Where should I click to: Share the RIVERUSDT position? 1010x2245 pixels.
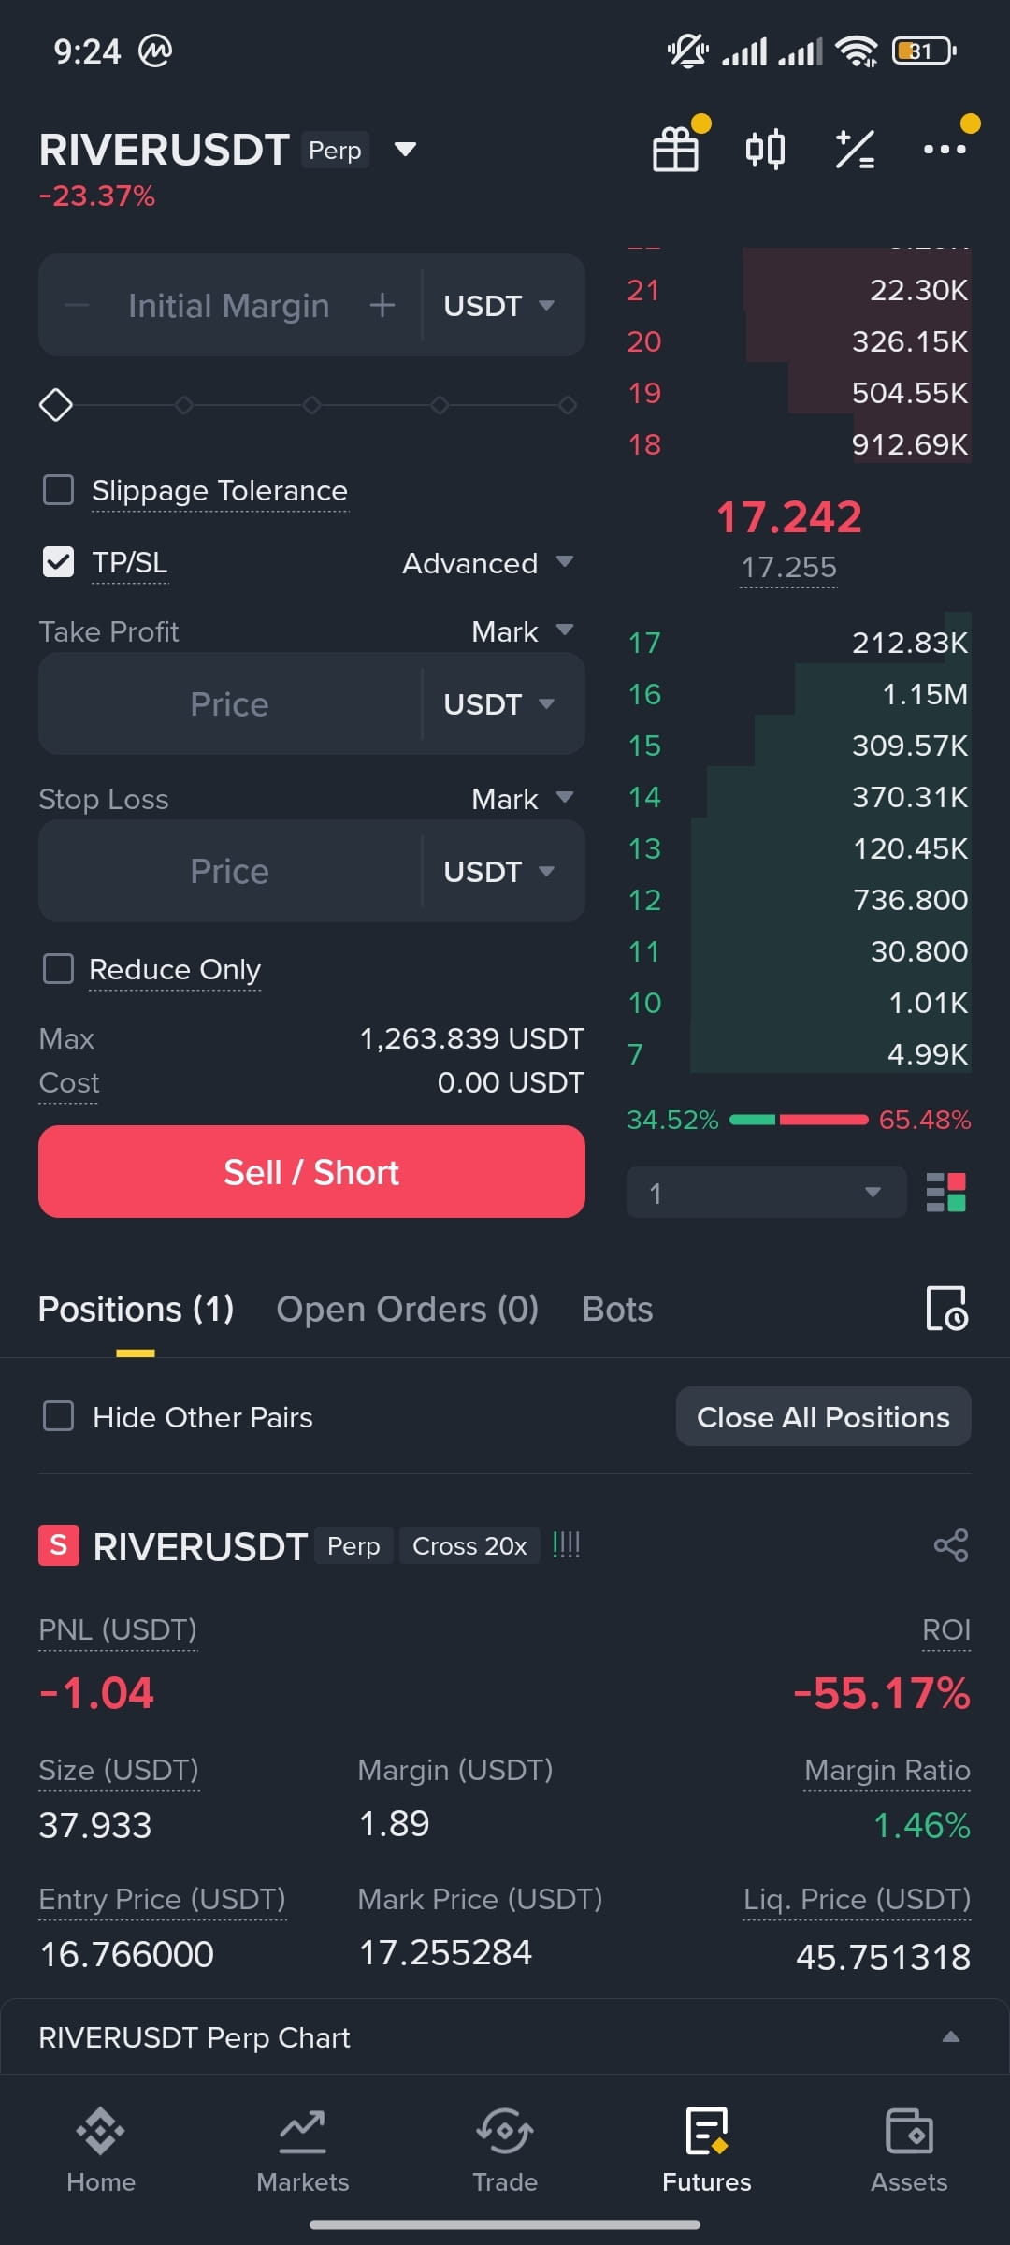pos(951,1545)
